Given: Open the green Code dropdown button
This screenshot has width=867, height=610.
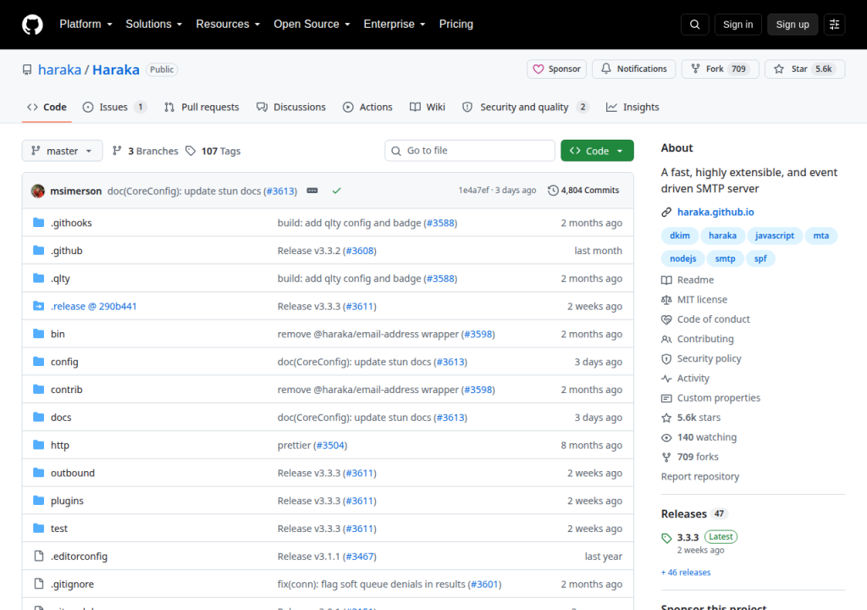Looking at the screenshot, I should tap(597, 151).
